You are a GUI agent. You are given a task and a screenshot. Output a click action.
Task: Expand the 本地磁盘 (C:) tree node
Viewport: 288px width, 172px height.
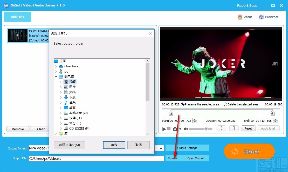coord(61,113)
